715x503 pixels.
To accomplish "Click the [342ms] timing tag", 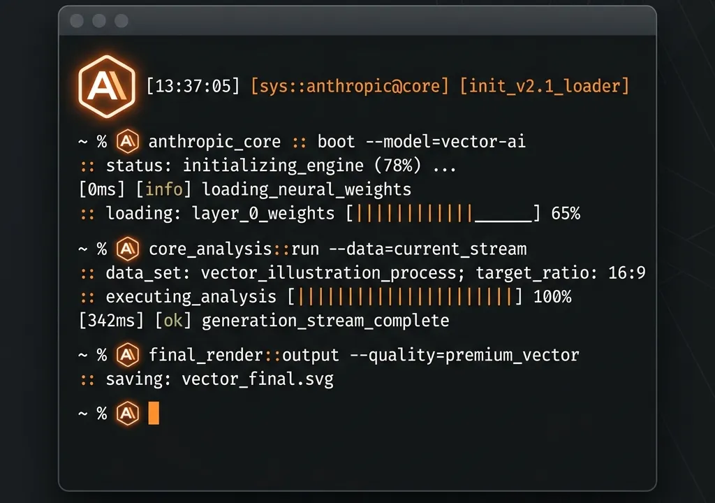I will 111,321.
